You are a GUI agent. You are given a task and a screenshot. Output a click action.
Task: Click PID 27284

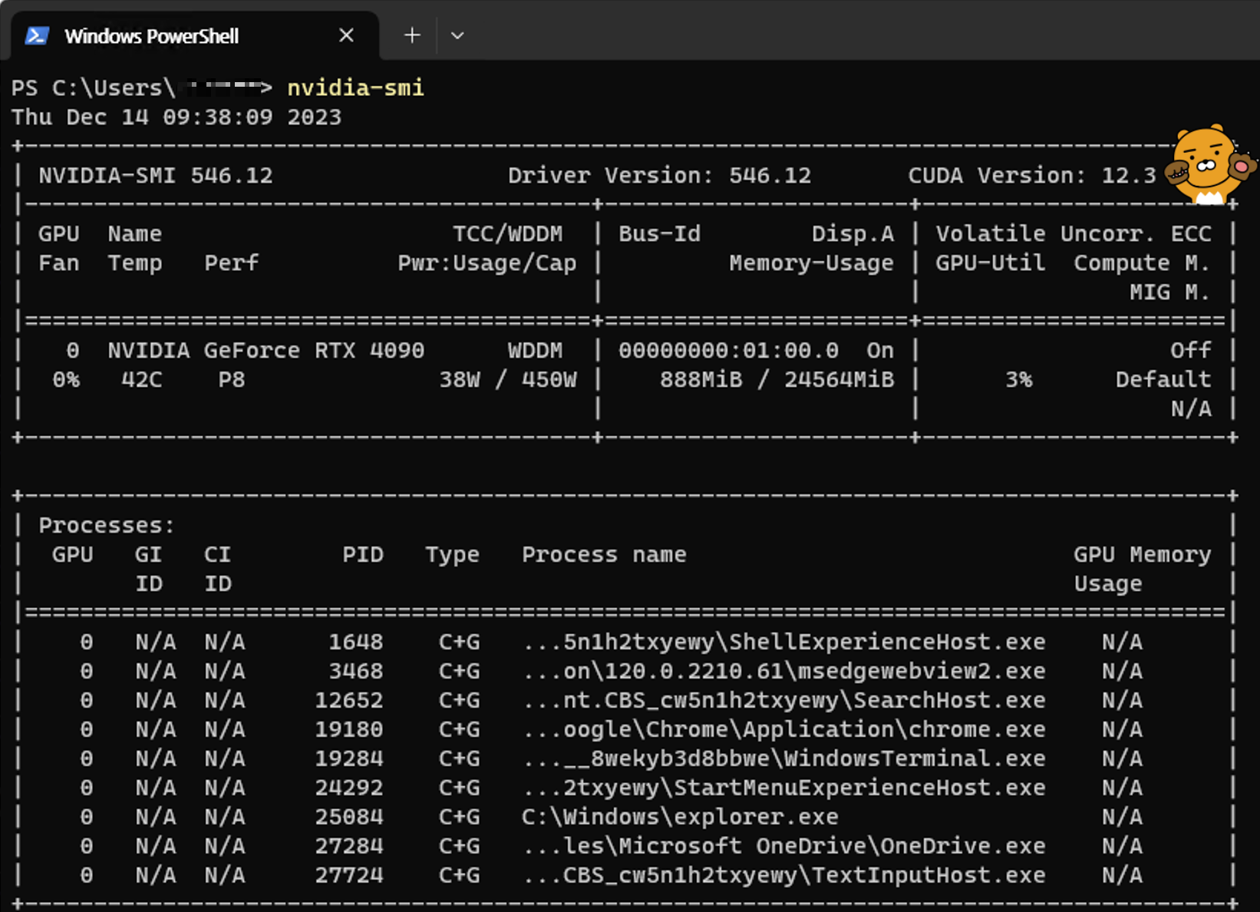[x=349, y=847]
